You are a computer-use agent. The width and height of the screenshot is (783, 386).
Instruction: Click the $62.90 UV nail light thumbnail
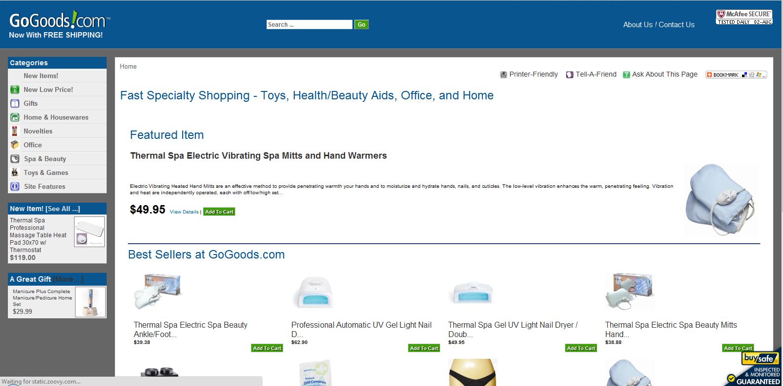pyautogui.click(x=313, y=291)
